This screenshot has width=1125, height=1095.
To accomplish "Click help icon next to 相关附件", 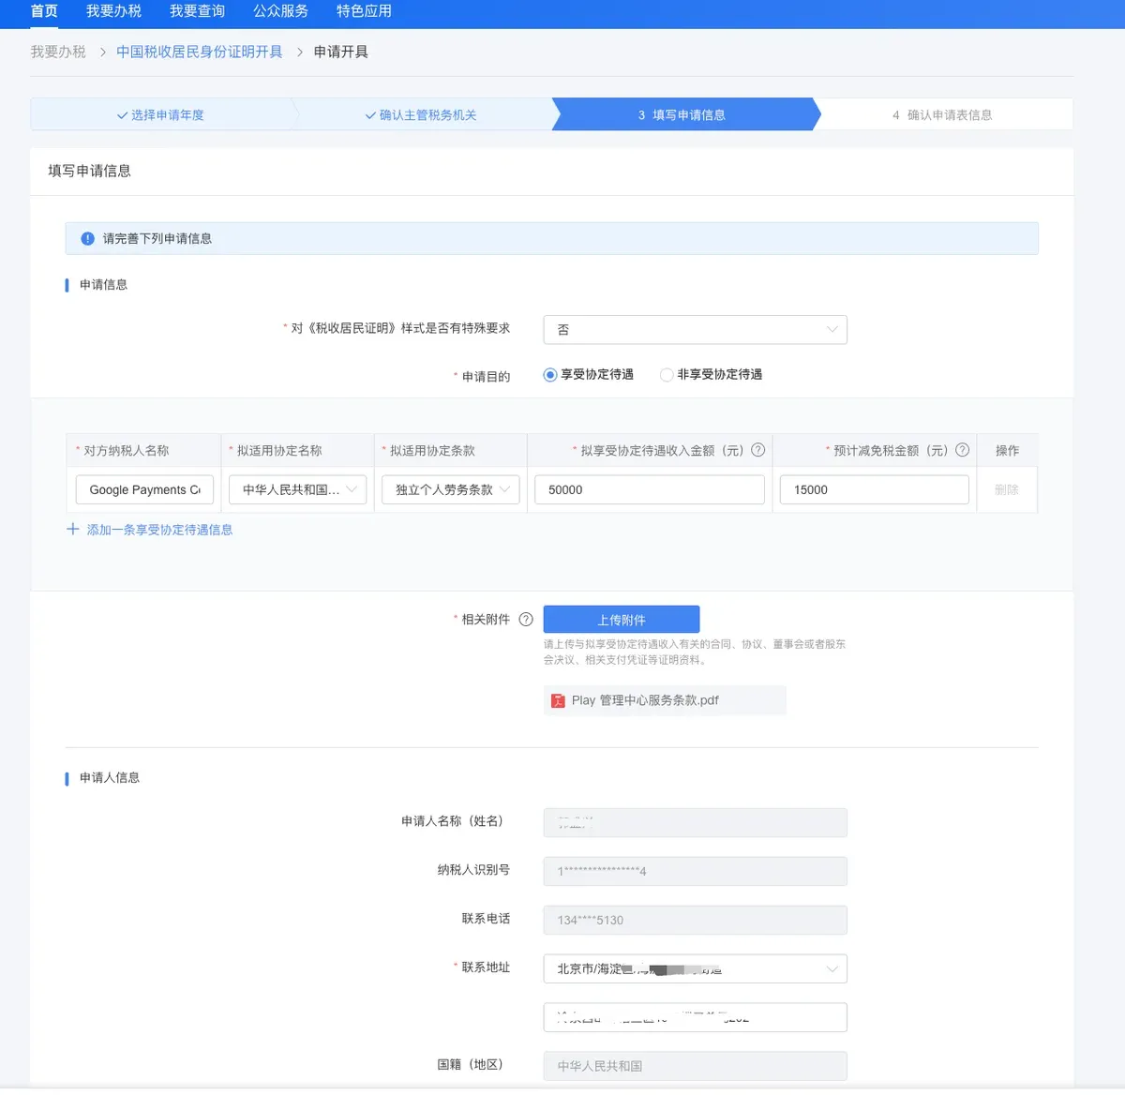I will pos(526,620).
